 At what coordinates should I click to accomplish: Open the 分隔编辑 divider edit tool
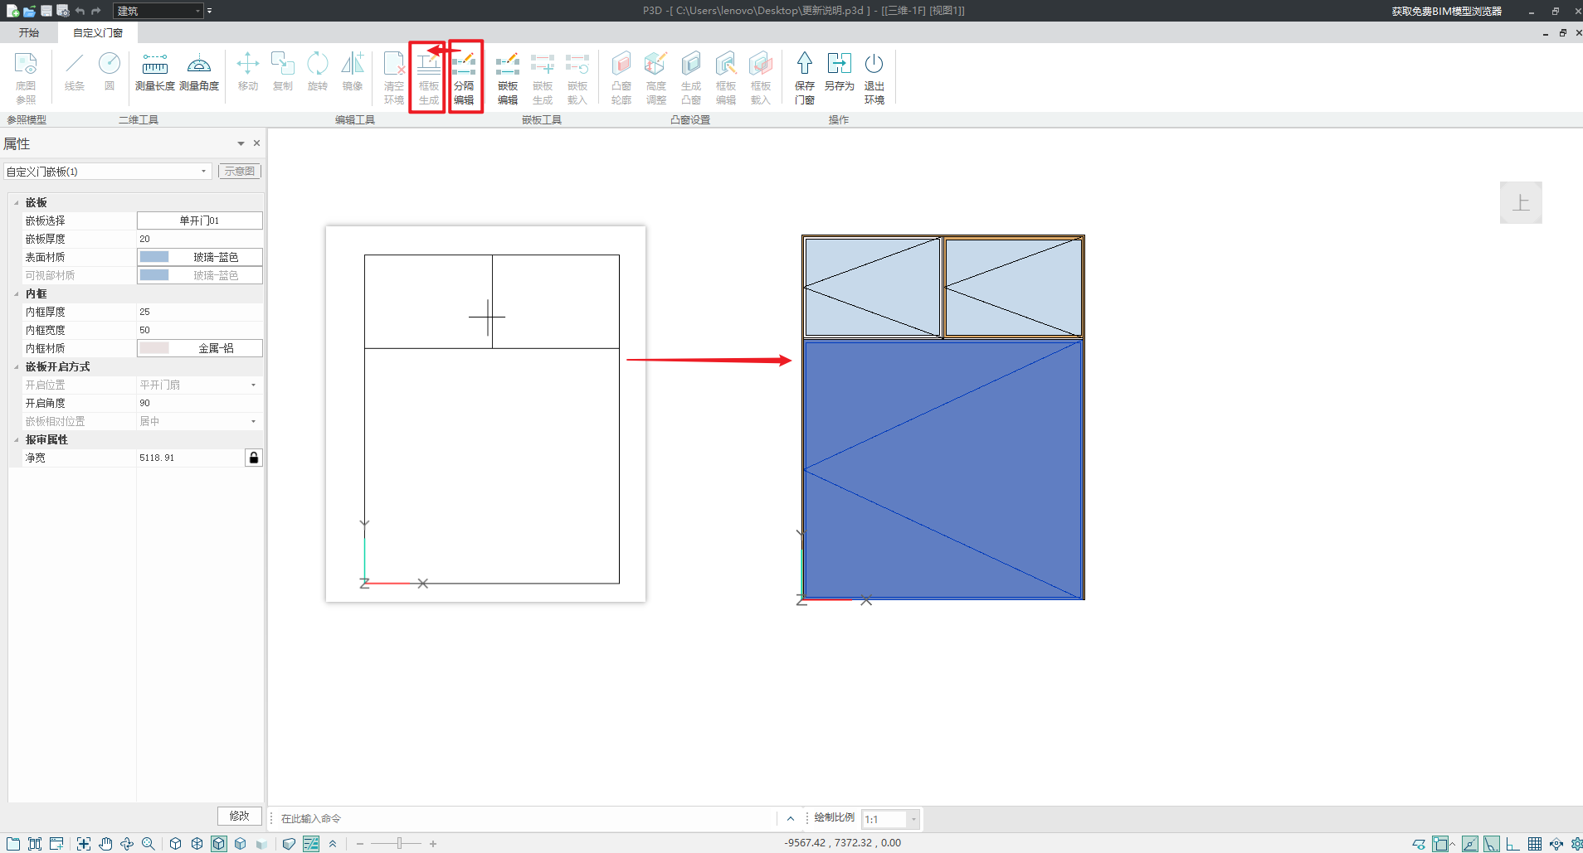464,77
